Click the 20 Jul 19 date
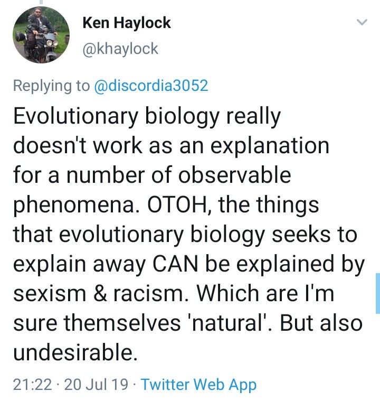The height and width of the screenshot is (401, 380). coord(96,385)
